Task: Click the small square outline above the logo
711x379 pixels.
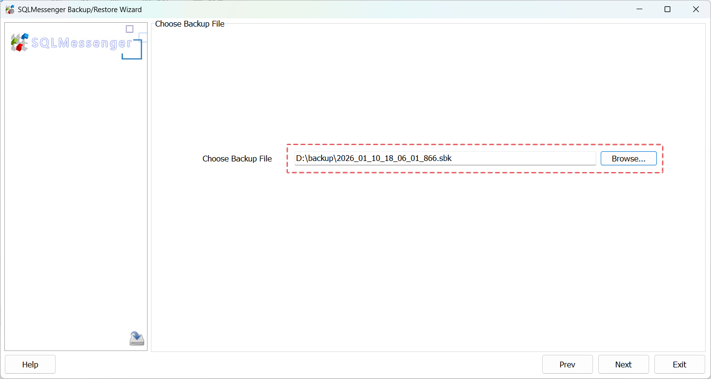Action: [129, 29]
